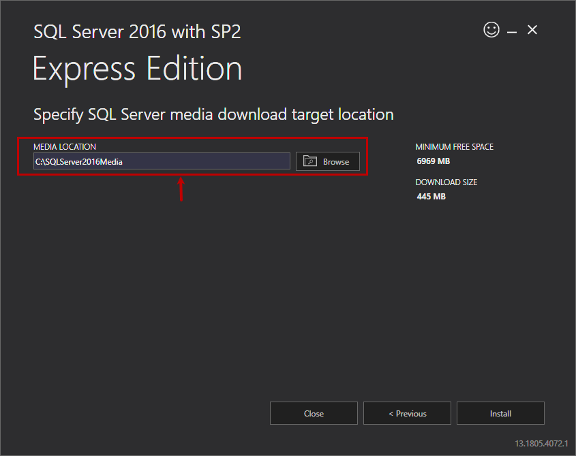Click the Specify SQL Server media download heading
The height and width of the screenshot is (456, 576).
click(x=213, y=114)
